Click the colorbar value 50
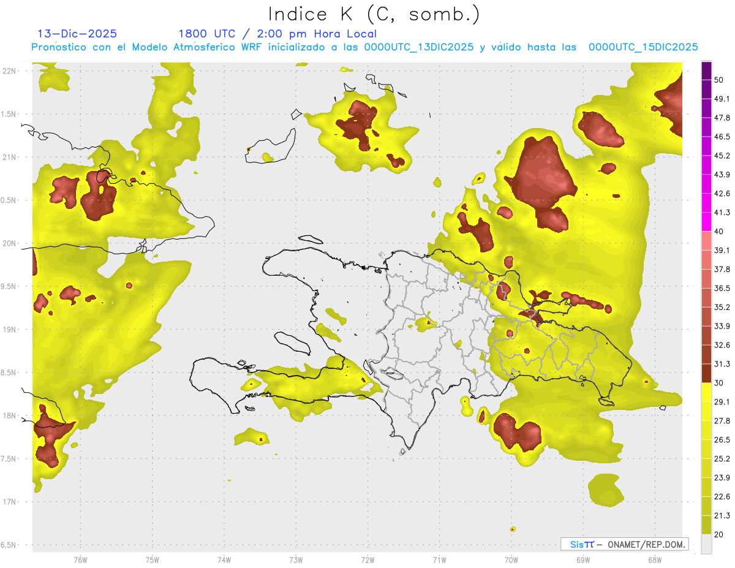 (719, 80)
